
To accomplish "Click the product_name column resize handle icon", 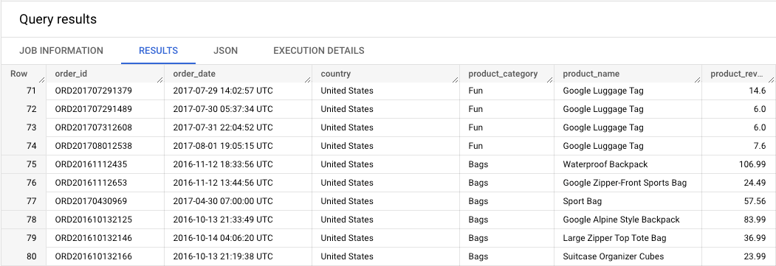I will pos(697,80).
